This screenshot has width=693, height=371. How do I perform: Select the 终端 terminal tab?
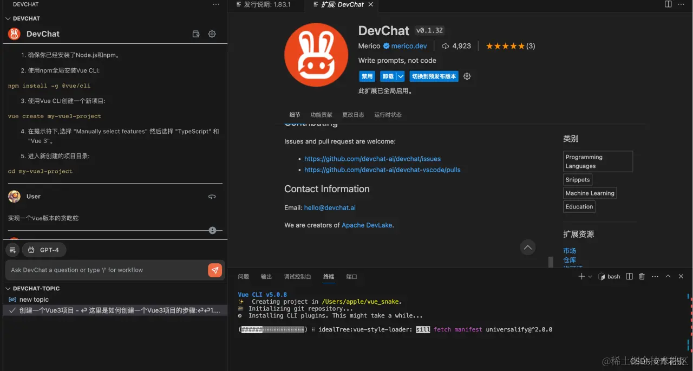point(329,277)
